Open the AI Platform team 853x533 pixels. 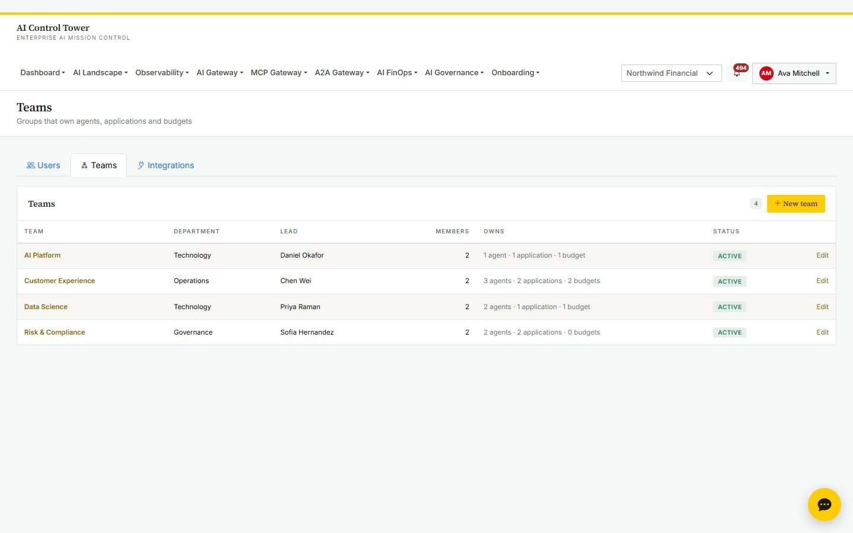tap(42, 255)
